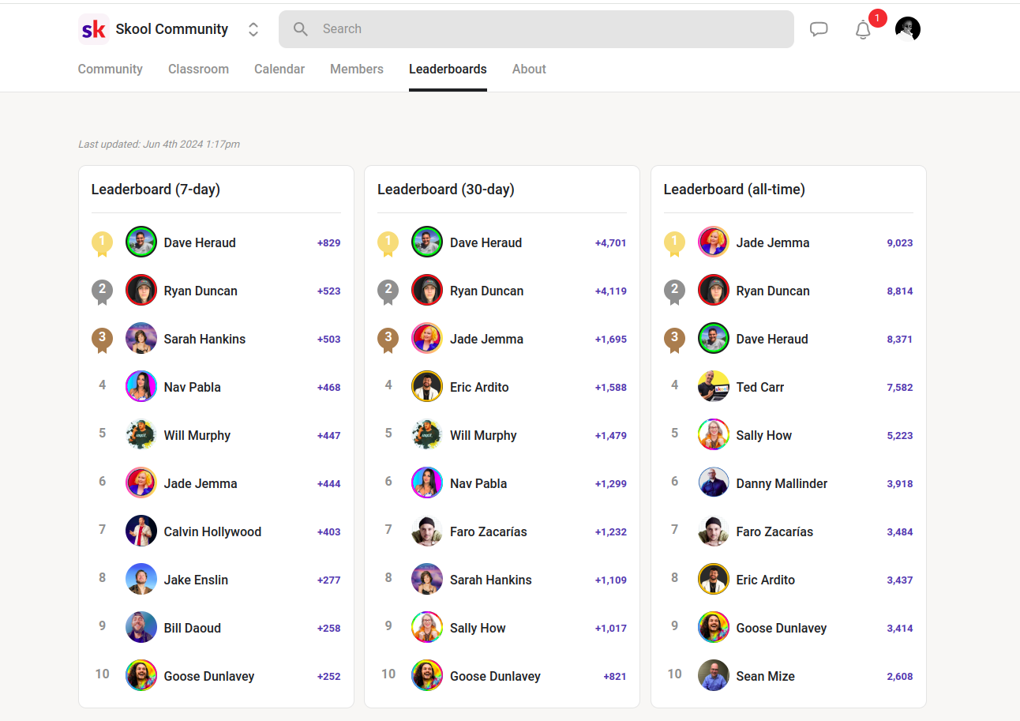Open the Members tab
Image resolution: width=1020 pixels, height=721 pixels.
pos(357,69)
